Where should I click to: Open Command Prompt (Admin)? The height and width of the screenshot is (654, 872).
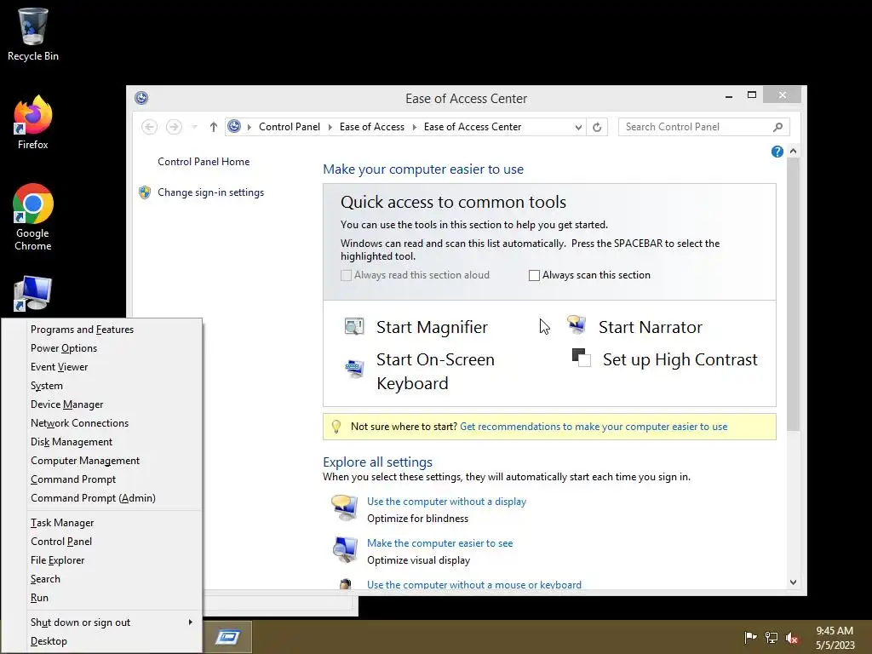(x=94, y=497)
